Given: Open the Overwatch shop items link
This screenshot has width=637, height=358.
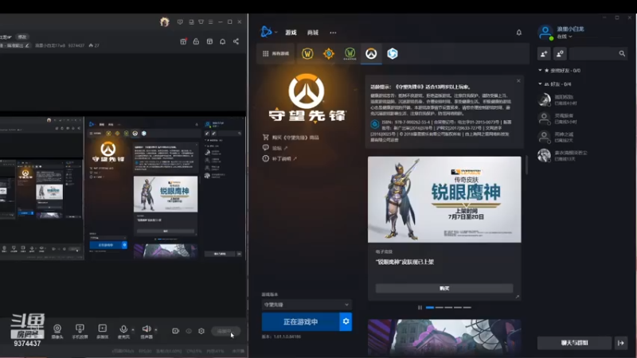Looking at the screenshot, I should click(291, 138).
